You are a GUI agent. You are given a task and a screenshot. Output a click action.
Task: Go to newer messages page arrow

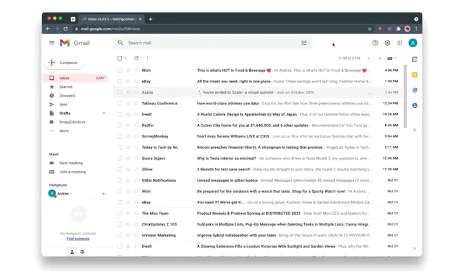click(368, 58)
